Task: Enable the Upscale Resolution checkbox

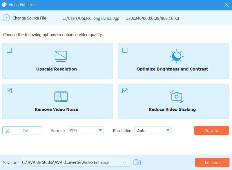Action: (9, 50)
